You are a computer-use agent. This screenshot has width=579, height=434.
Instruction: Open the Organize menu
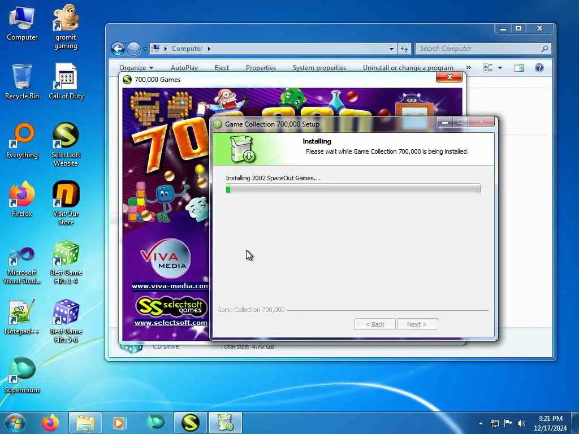click(136, 68)
